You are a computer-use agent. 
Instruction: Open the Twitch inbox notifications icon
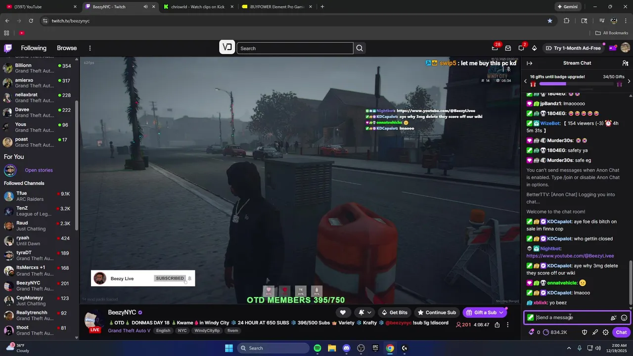pyautogui.click(x=508, y=48)
